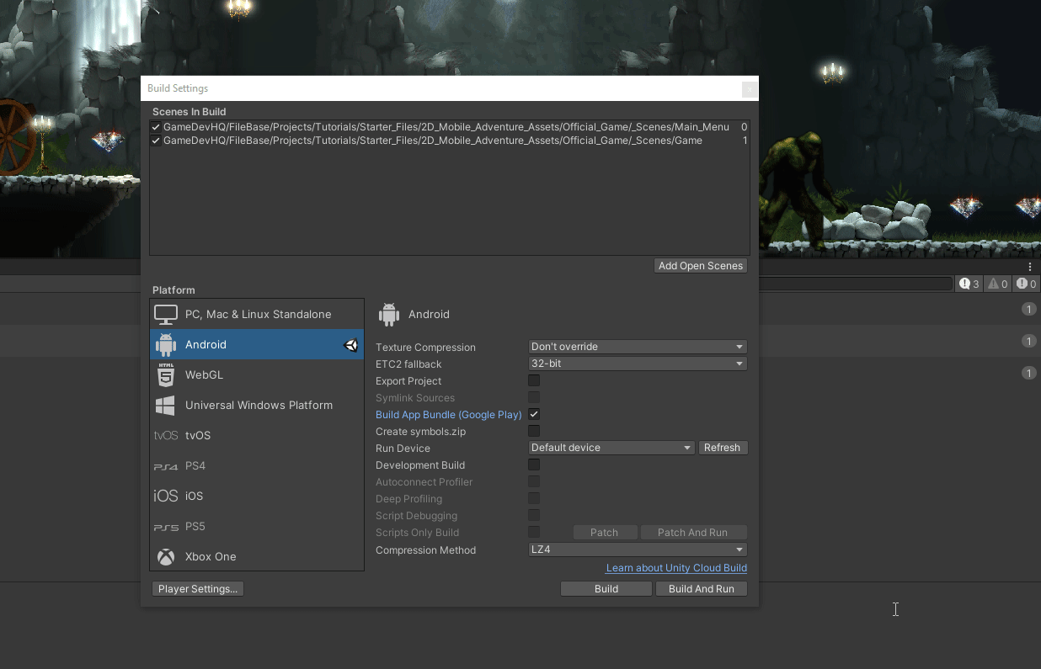This screenshot has width=1041, height=669.
Task: Click the Deep Profiling checkbox
Action: 534,498
